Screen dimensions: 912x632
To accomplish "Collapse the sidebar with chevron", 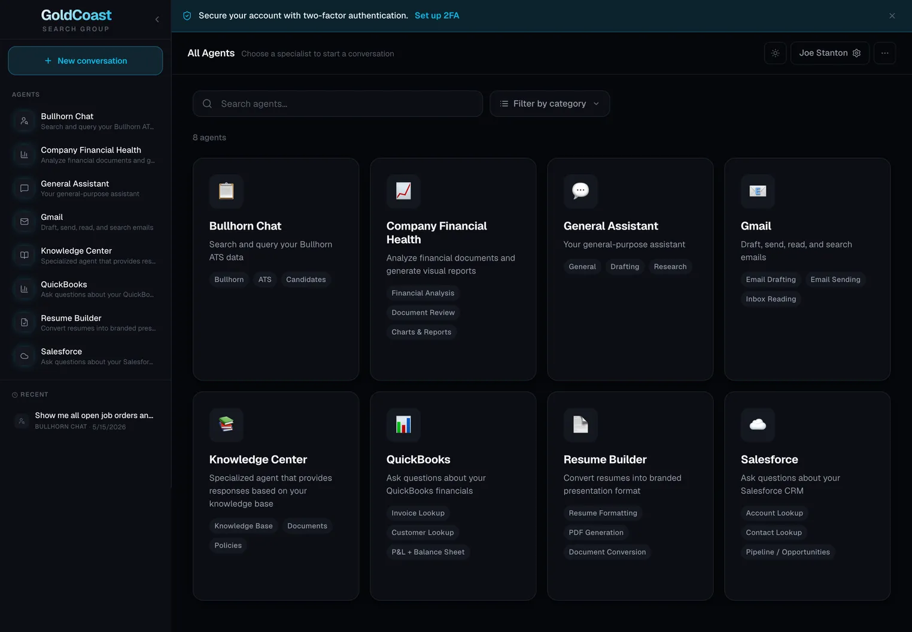I will [157, 19].
